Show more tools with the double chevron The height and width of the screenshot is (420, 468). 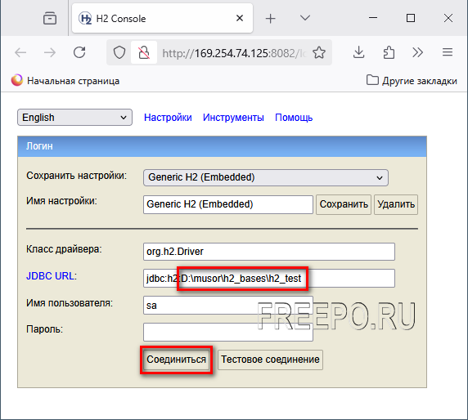pyautogui.click(x=417, y=53)
